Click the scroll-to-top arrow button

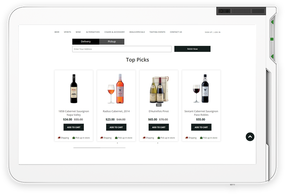click(x=250, y=137)
